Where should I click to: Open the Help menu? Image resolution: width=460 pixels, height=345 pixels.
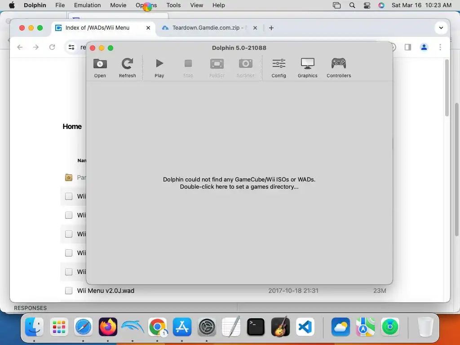(219, 5)
